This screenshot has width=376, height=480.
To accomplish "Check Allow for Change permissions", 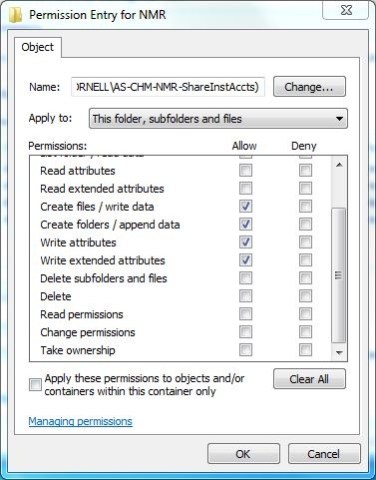I will [245, 332].
